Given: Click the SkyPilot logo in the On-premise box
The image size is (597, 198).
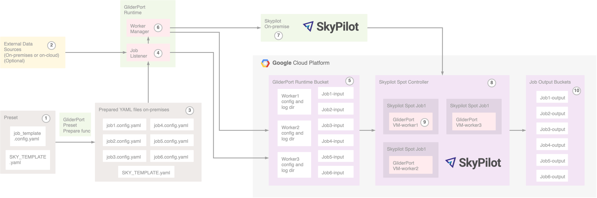Looking at the screenshot, I should pos(331,27).
